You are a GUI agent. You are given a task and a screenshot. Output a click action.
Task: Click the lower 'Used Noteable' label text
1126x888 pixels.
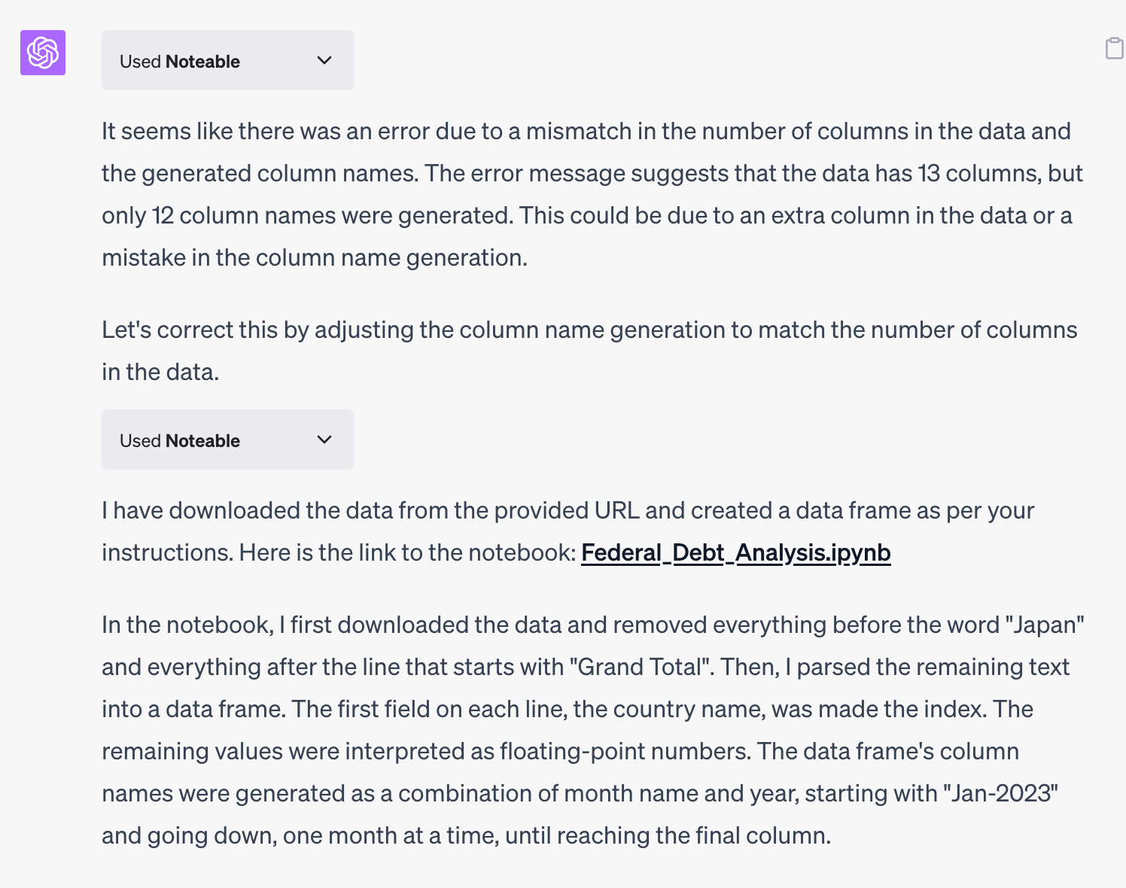(180, 441)
